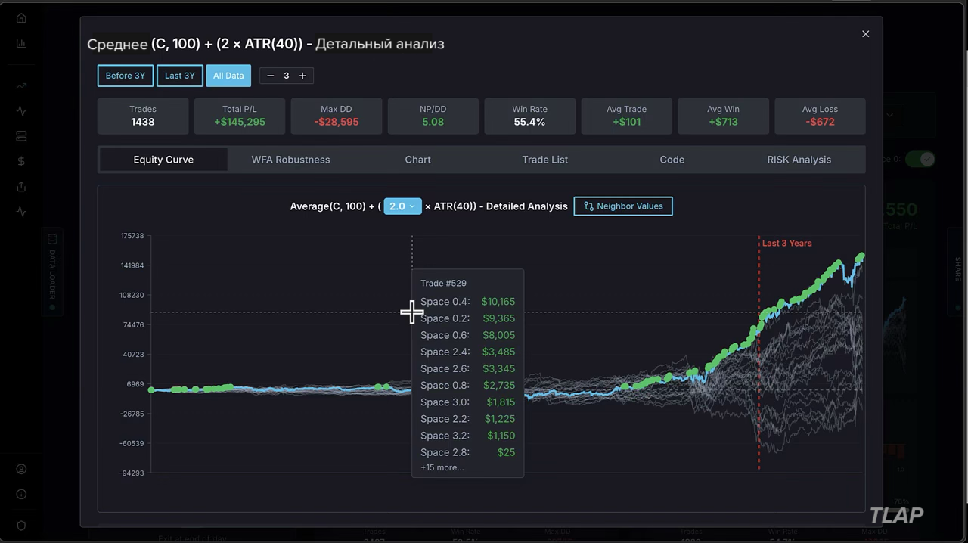This screenshot has height=543, width=968.
Task: Click the NP/DD 5.08 card
Action: 433,116
